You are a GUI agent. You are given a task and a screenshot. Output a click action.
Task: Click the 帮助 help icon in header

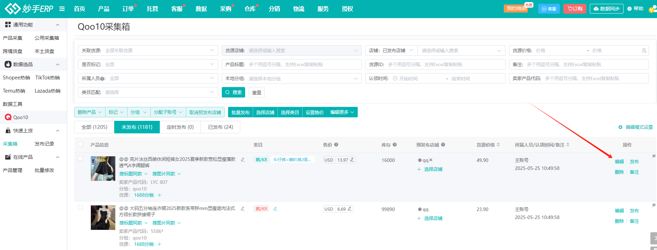[629, 9]
